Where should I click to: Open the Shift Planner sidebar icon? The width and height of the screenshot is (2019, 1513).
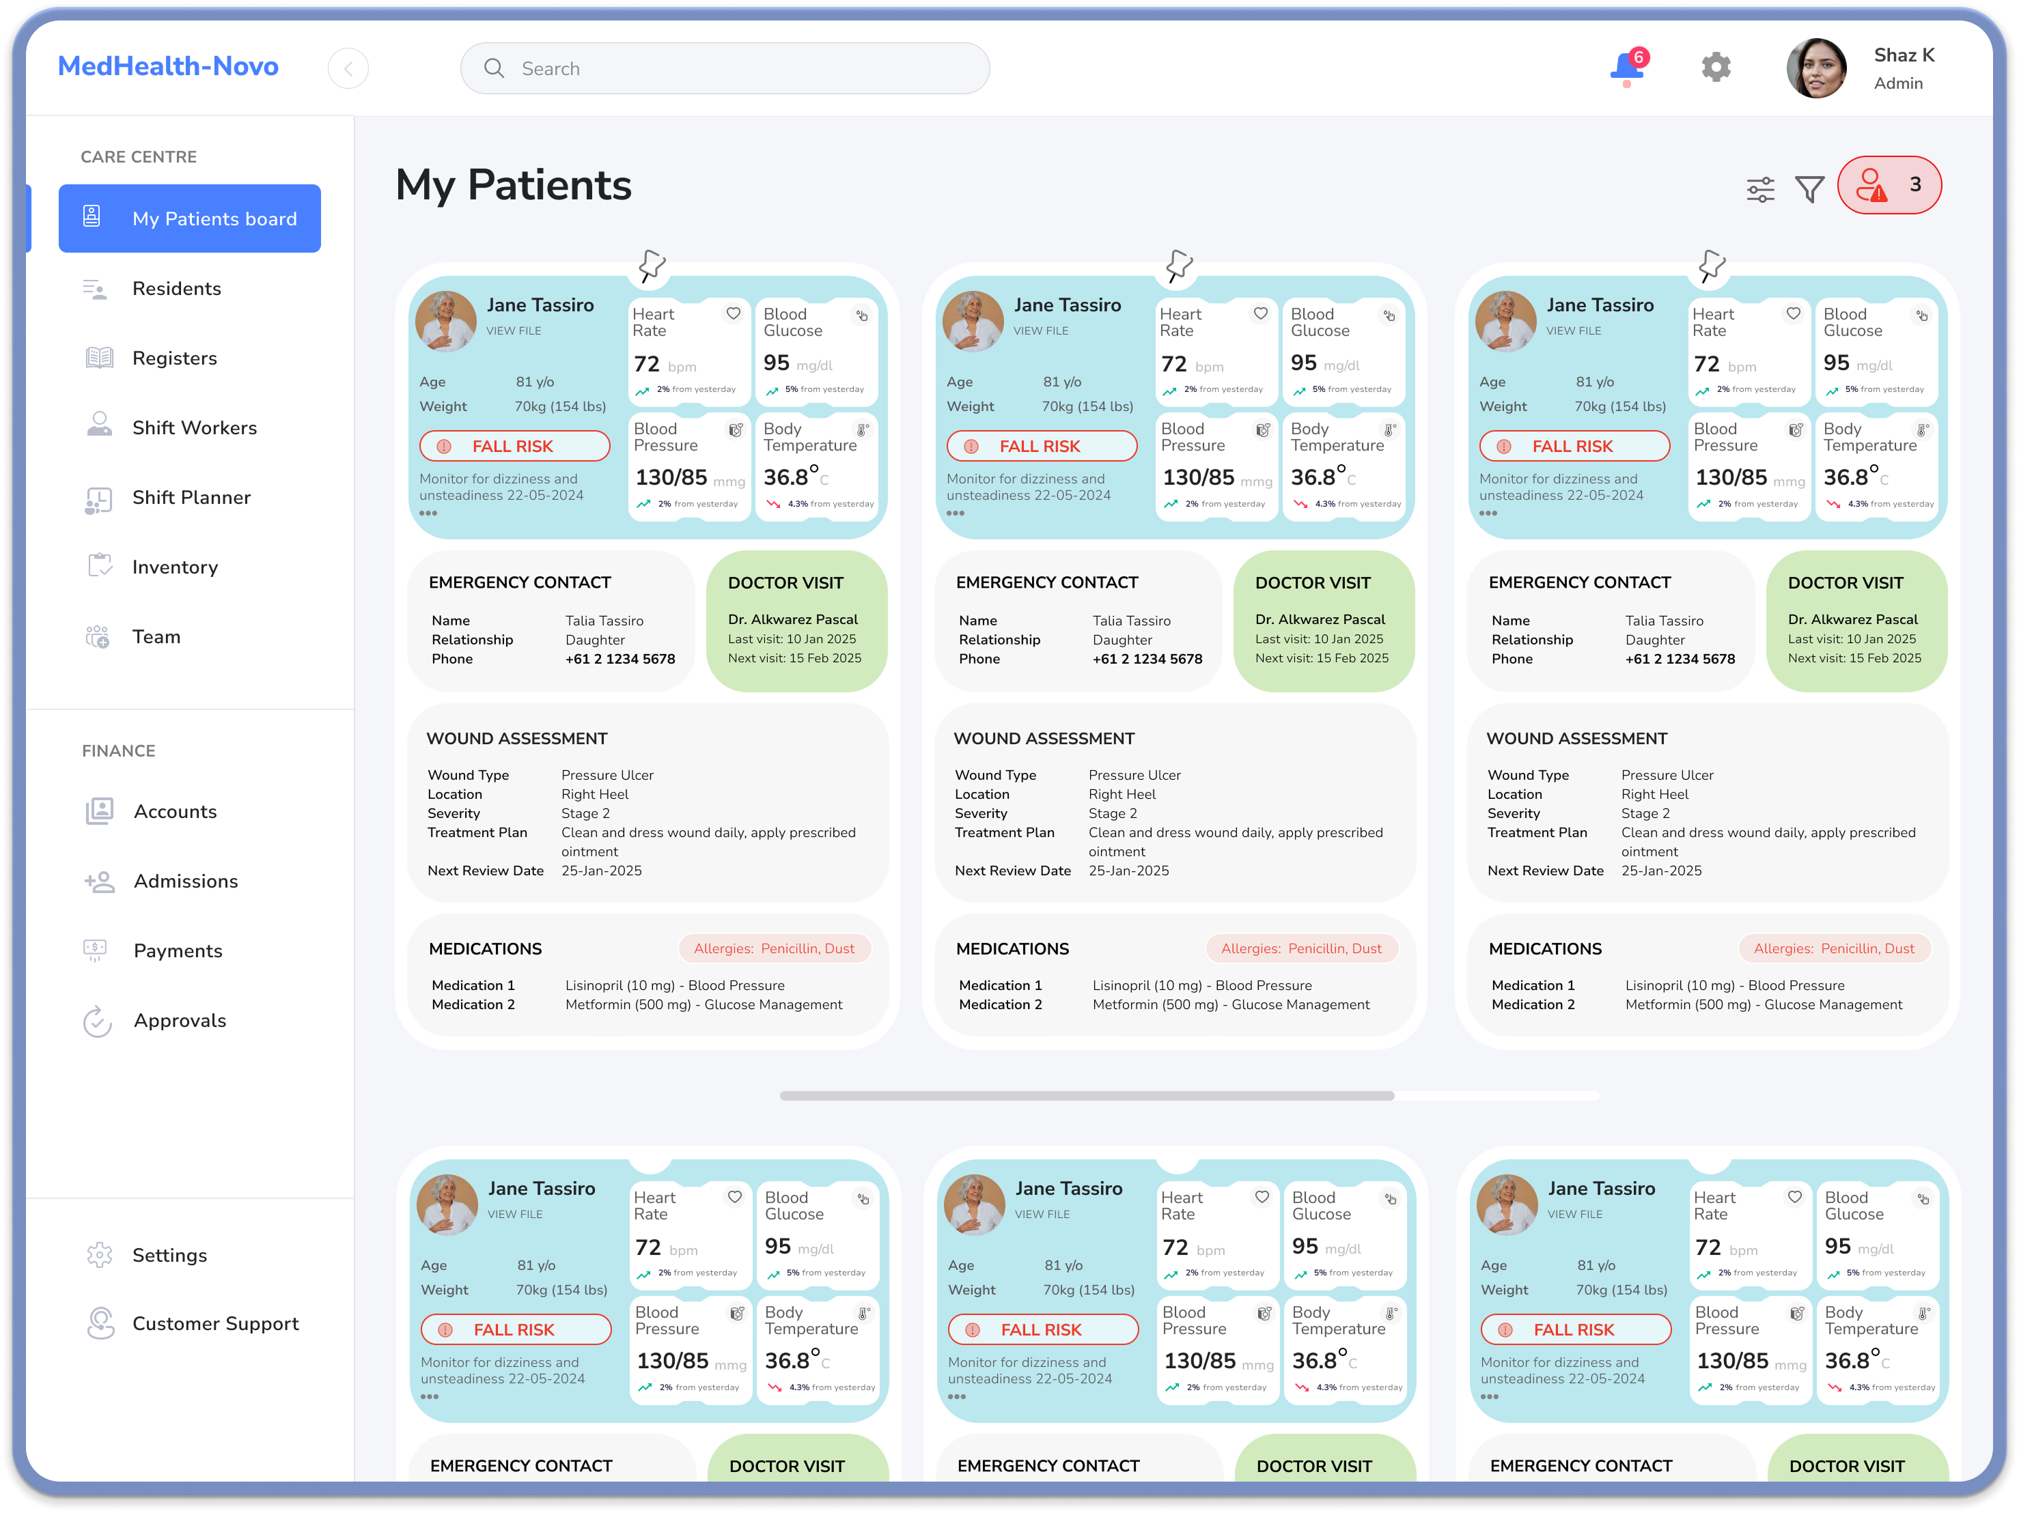[x=98, y=498]
